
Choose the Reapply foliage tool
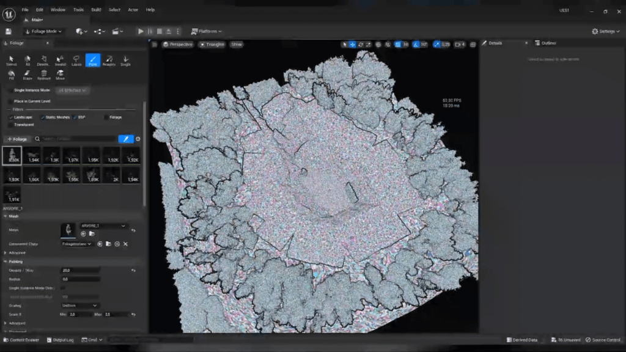(109, 61)
